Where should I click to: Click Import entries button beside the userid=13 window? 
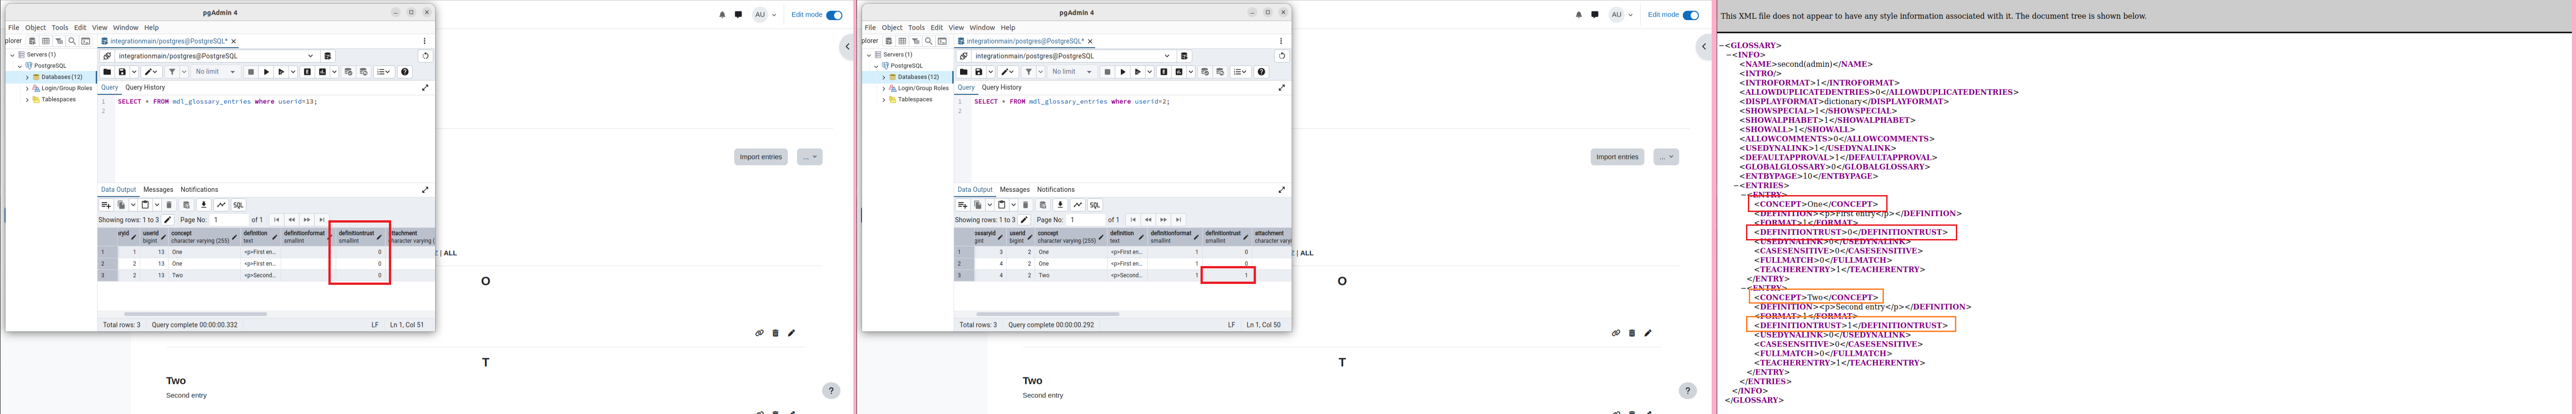(x=761, y=157)
